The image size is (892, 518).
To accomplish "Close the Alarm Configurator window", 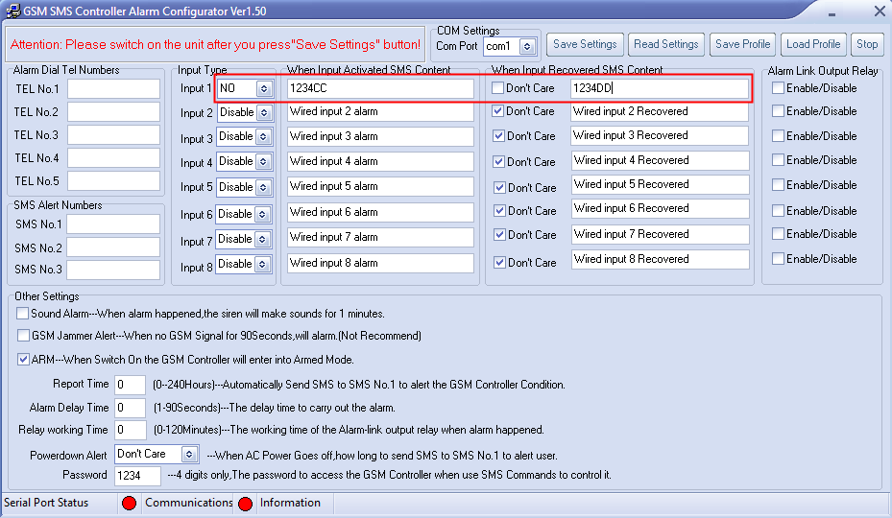I will coord(879,12).
